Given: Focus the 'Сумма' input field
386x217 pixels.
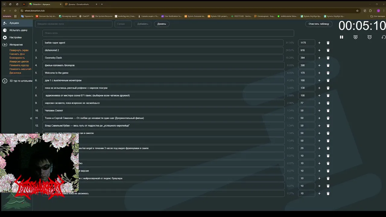Looking at the screenshot, I should tap(123, 24).
